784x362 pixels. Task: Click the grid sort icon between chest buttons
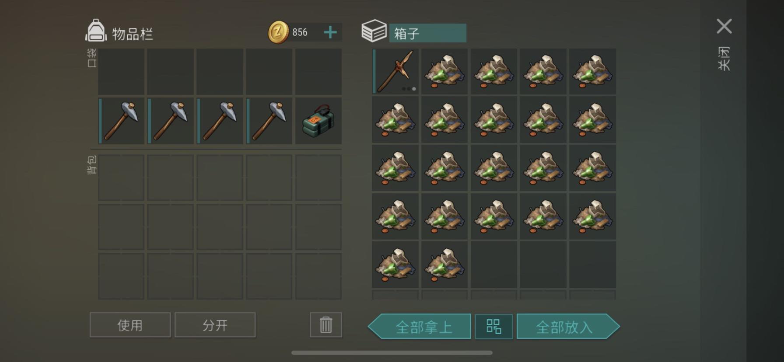pyautogui.click(x=494, y=326)
